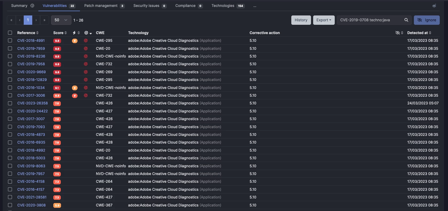448x211 pixels.
Task: Open the Vulnerabilities tab
Action: coord(59,6)
